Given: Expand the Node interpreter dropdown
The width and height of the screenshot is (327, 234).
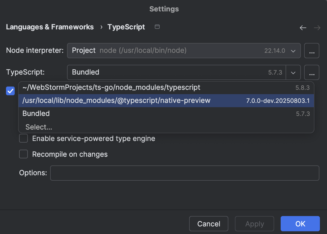Looking at the screenshot, I should [293, 51].
